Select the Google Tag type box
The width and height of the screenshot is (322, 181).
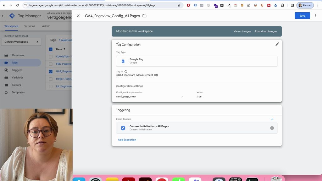[x=197, y=61]
